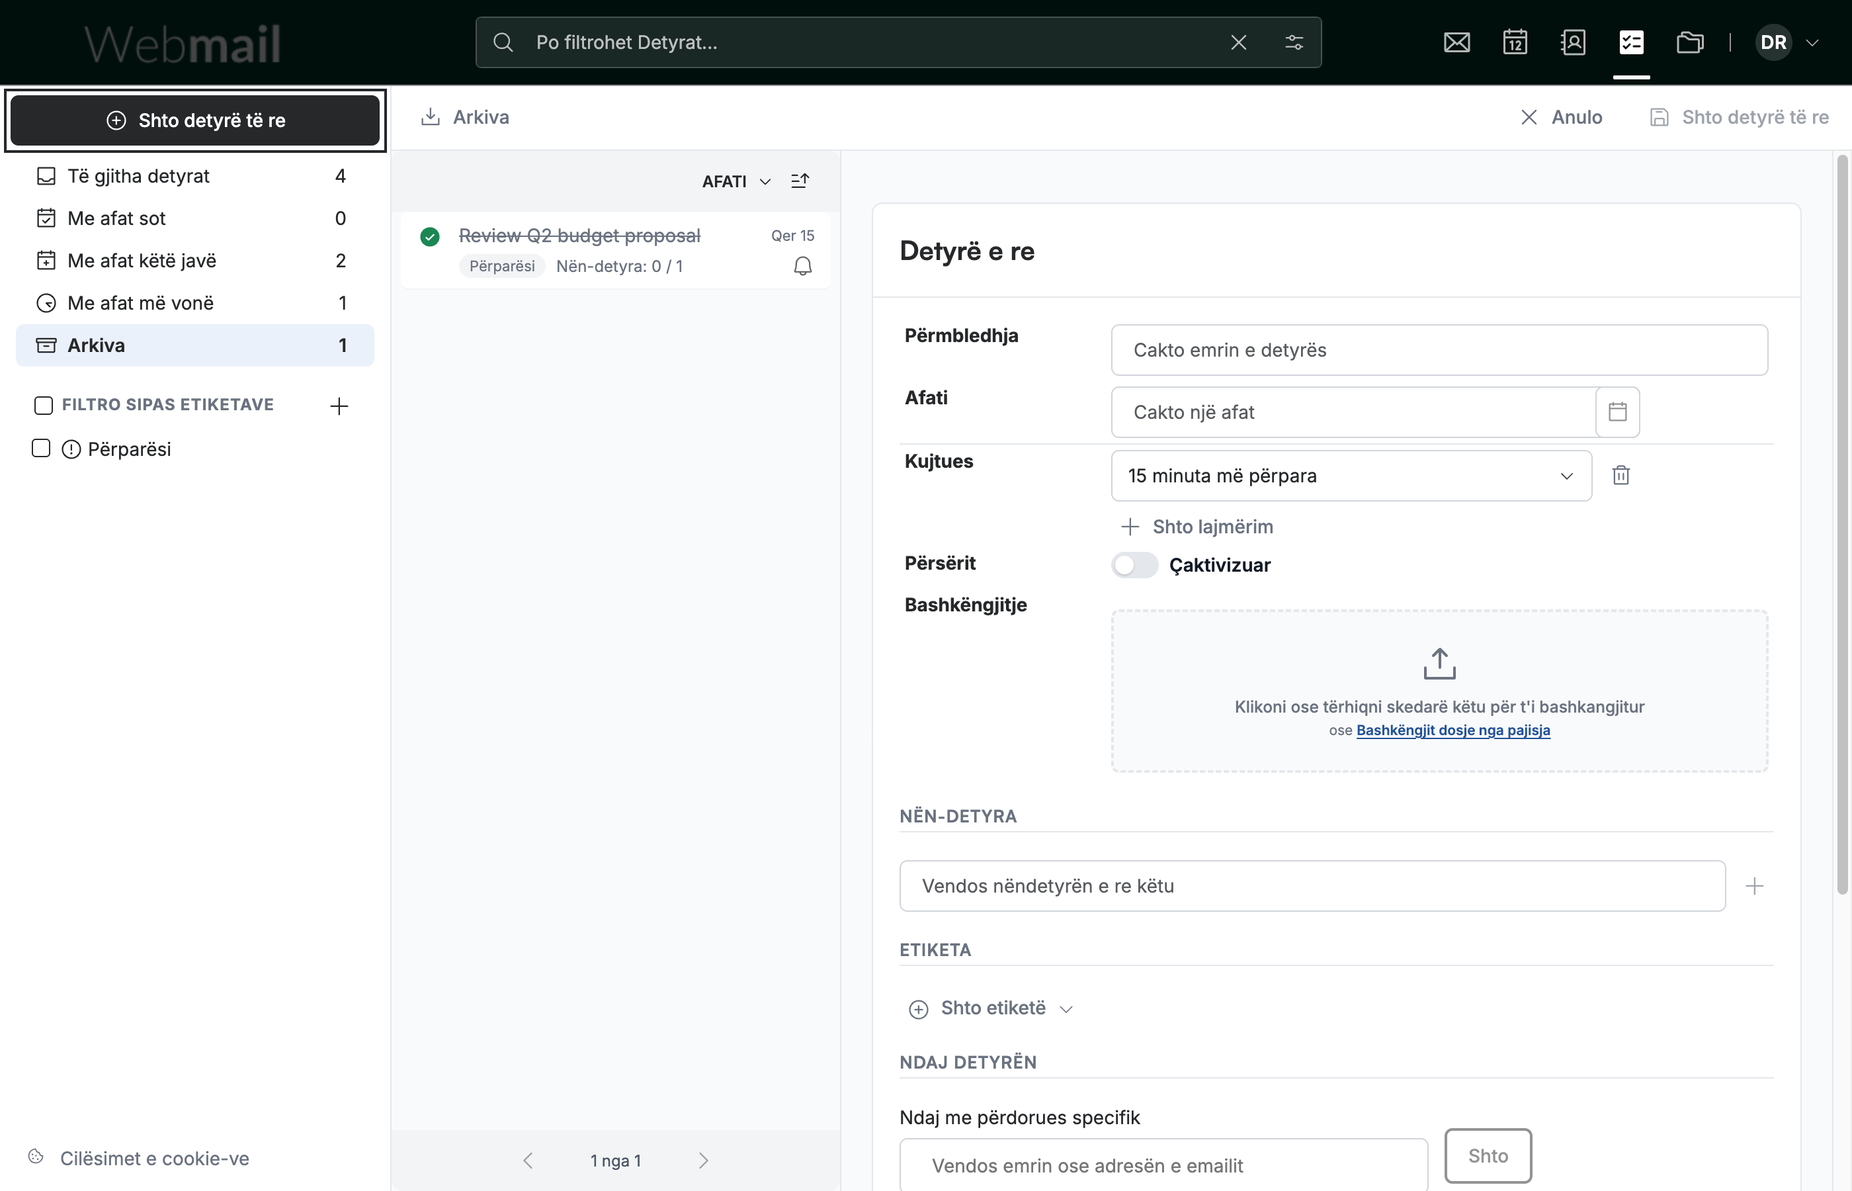The height and width of the screenshot is (1191, 1852).
Task: Click the reminder bell icon on task
Action: point(802,266)
